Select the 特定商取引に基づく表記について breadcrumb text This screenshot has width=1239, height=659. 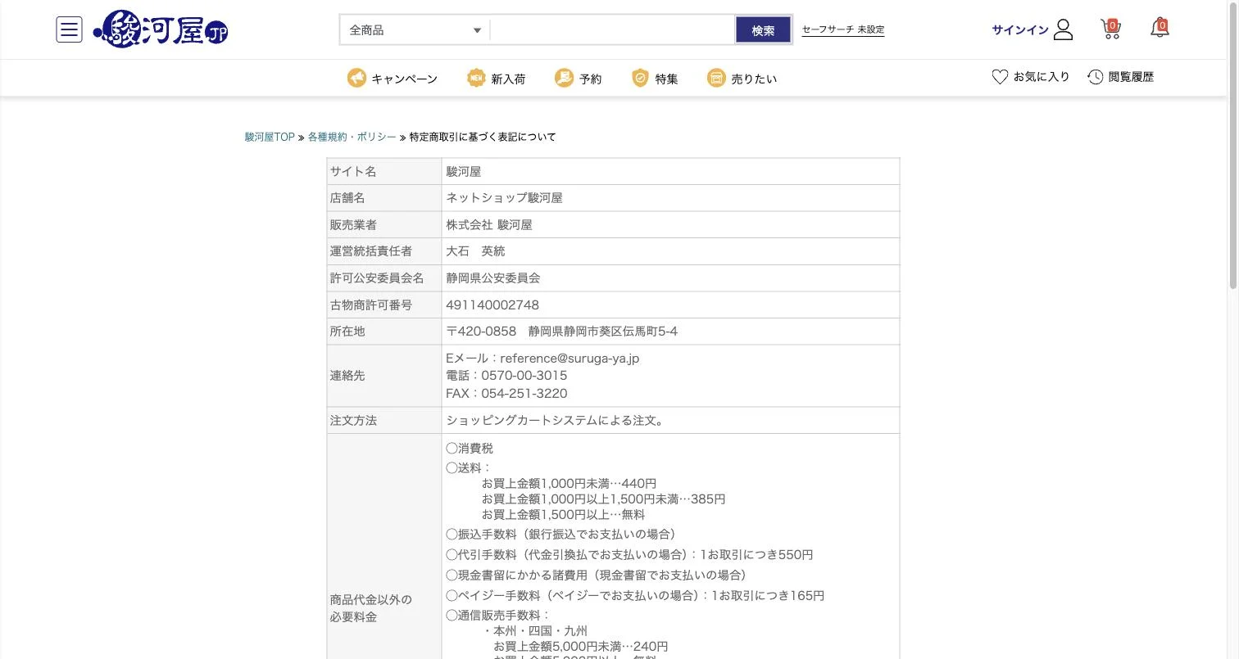coord(483,137)
